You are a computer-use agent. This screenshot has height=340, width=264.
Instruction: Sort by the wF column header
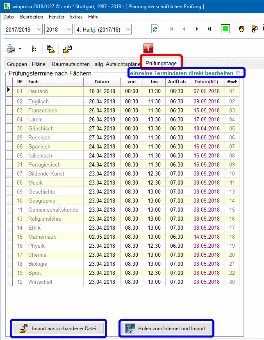tap(232, 82)
